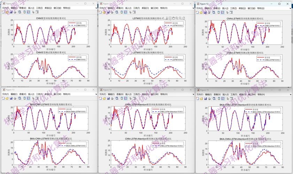Viewport: 293px width, 174px height.
Task: Select zoom-in magnifier in LSTM axes toolbar
Action: tap(177, 18)
